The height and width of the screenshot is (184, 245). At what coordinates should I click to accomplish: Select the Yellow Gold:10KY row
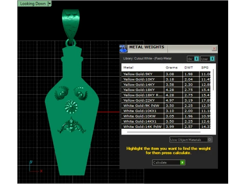[x=166, y=79]
